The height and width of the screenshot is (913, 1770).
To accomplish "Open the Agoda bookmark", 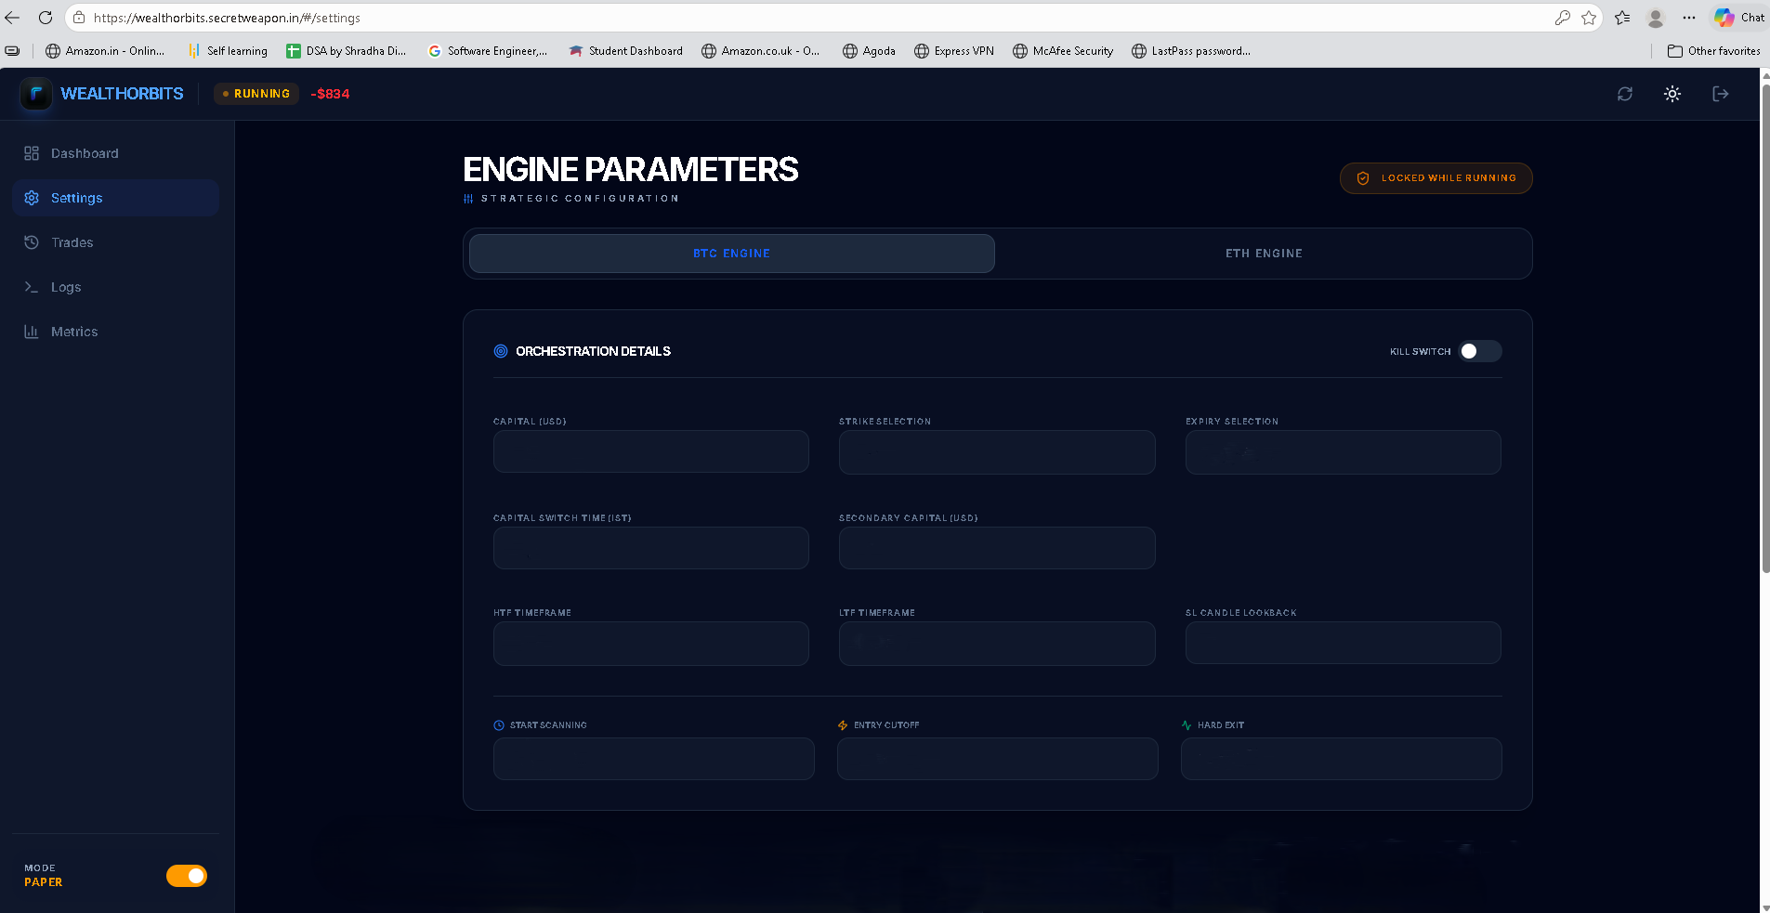I will 869,51.
